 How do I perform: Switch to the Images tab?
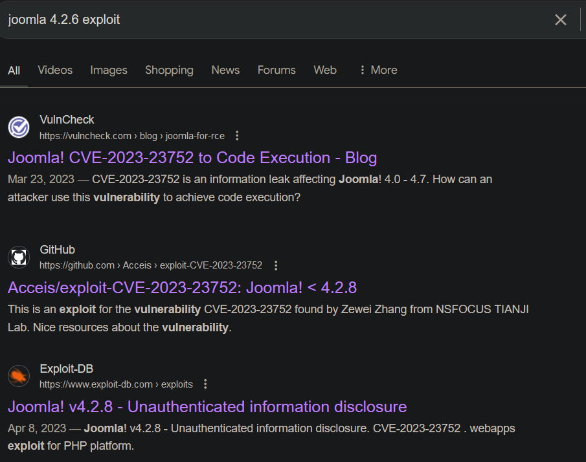coord(108,70)
